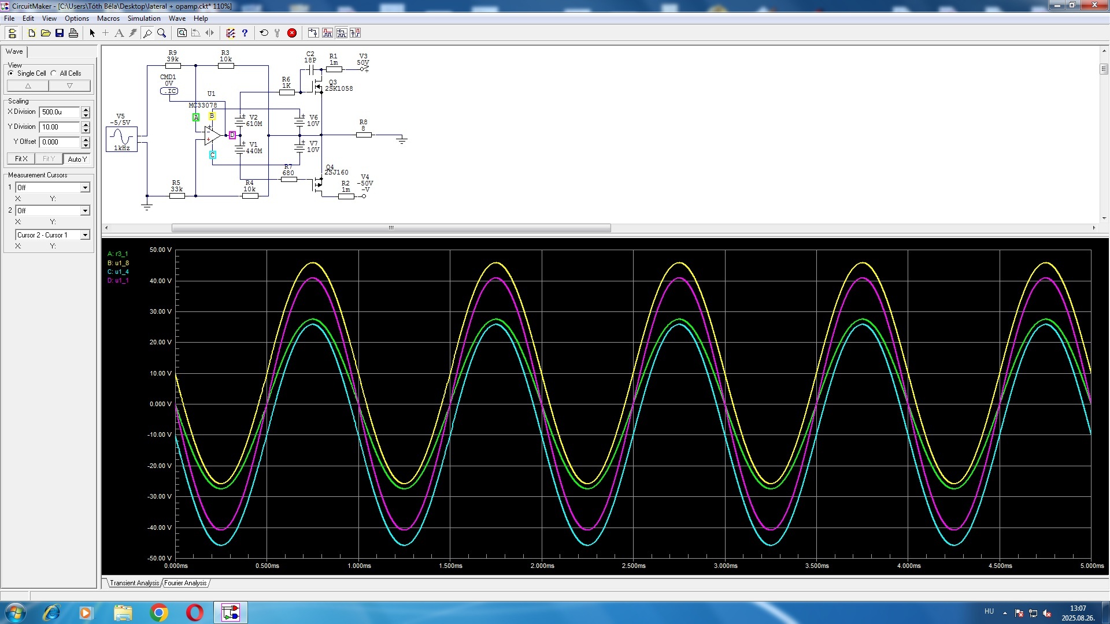
Task: Open Chrome from the taskbar
Action: click(x=159, y=612)
